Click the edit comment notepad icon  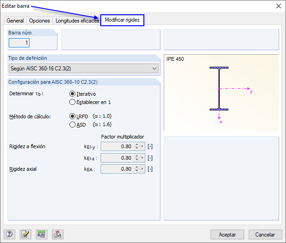[x=25, y=234]
